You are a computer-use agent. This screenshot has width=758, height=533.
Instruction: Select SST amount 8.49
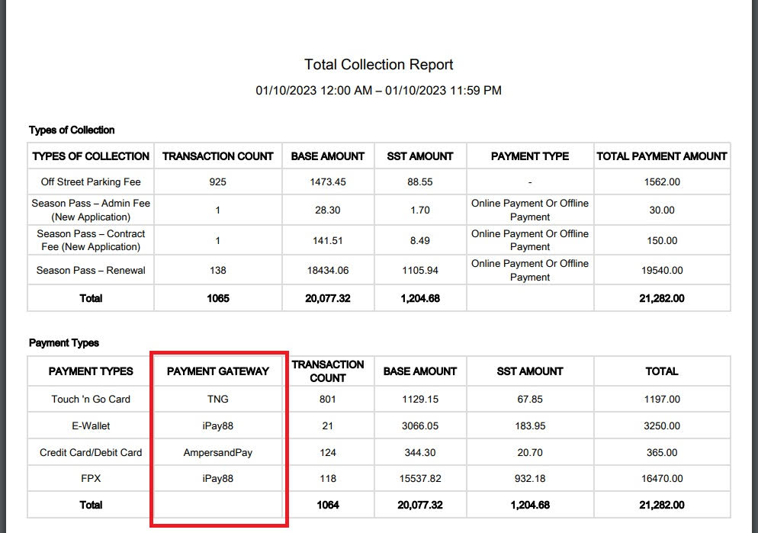[420, 241]
